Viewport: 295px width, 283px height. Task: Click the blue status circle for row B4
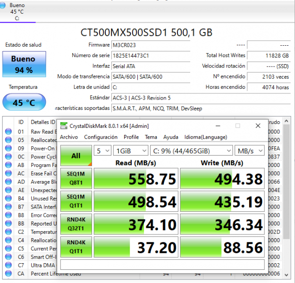(x=8, y=199)
